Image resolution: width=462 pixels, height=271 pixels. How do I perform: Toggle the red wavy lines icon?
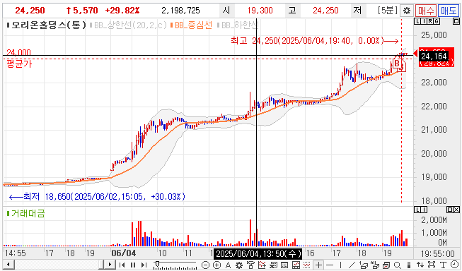[307, 265]
